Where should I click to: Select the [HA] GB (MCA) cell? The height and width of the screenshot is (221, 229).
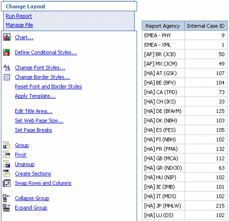point(163,158)
